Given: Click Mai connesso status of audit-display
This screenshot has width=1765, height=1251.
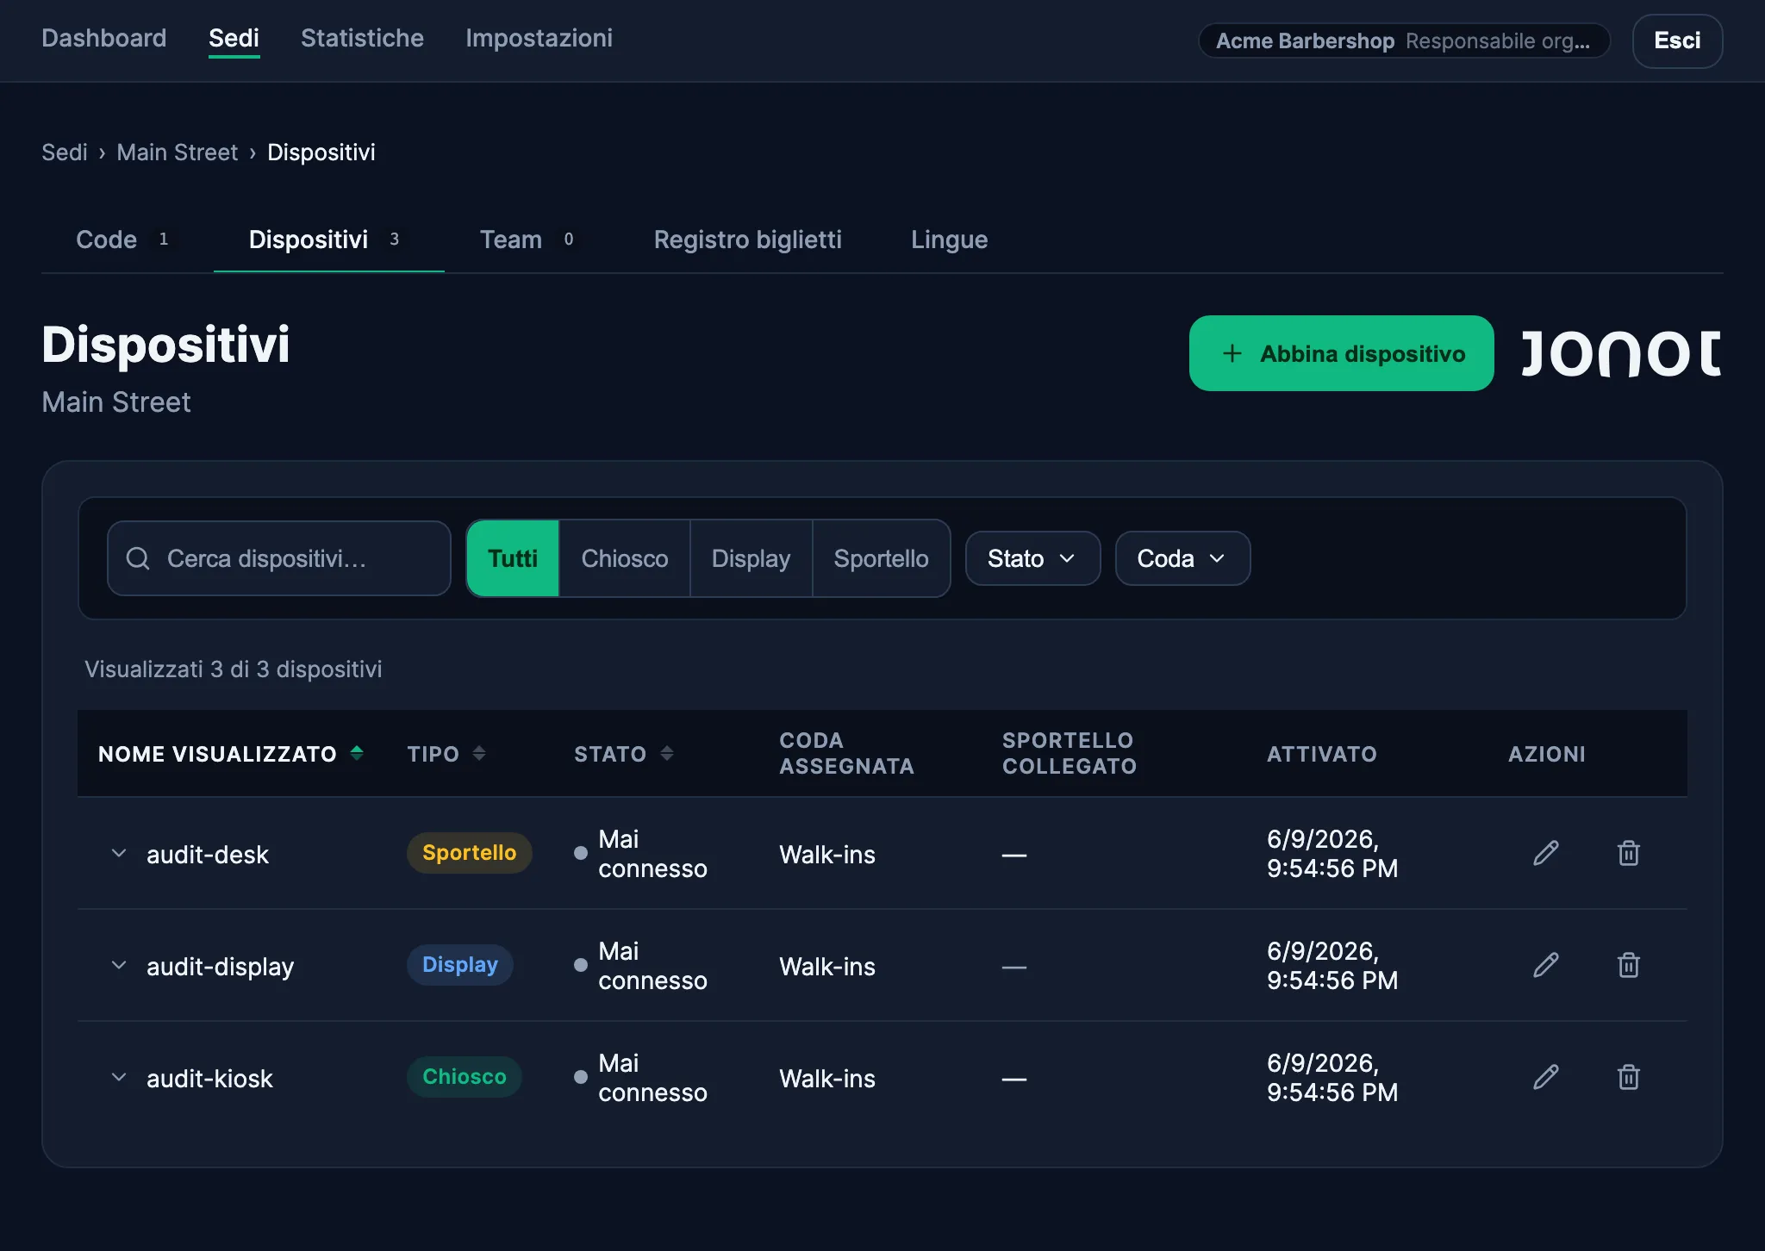Looking at the screenshot, I should [640, 966].
